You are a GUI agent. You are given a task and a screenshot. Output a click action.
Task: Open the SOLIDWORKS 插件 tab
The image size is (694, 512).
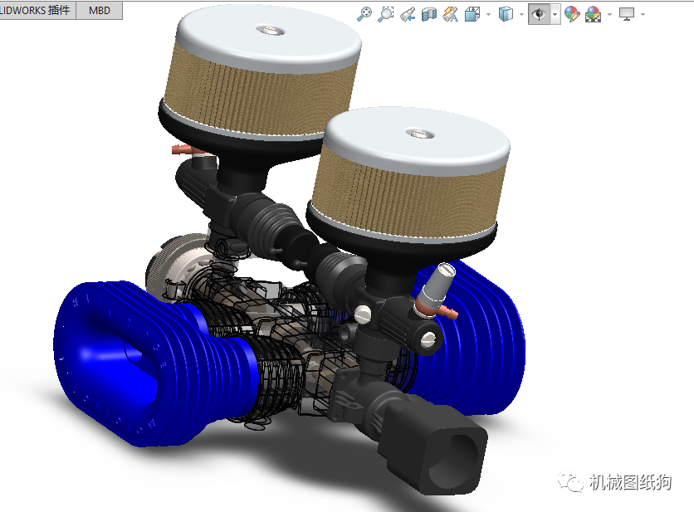pos(37,10)
